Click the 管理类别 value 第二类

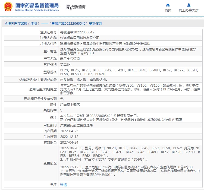pyautogui.click(x=65, y=64)
